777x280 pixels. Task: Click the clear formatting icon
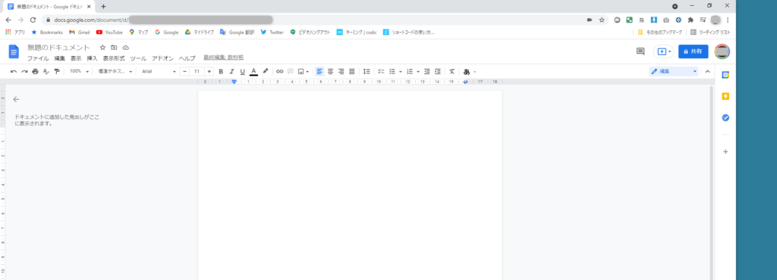click(x=452, y=72)
